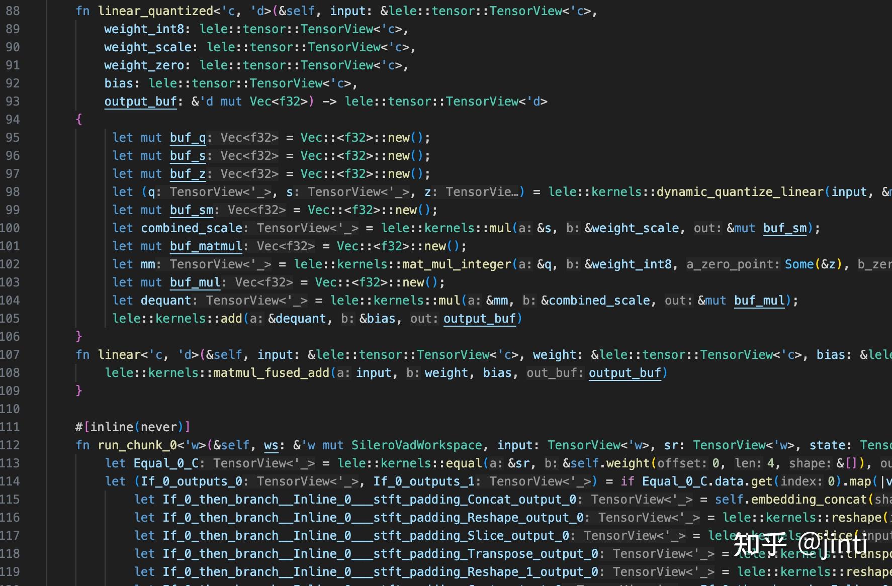Click the matmul_fused_add function call
Viewport: 892px width, 586px height.
coord(271,373)
